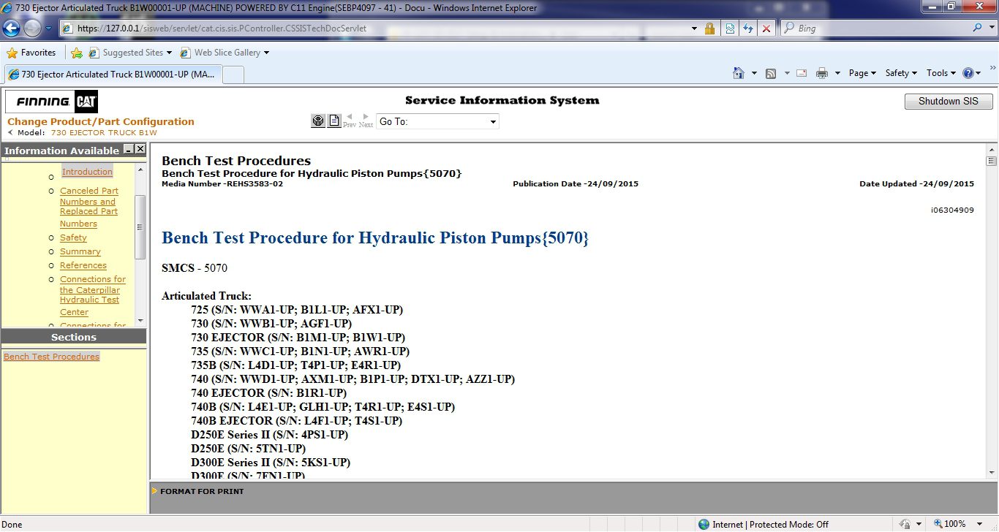Open the Tools menu
The height and width of the screenshot is (532, 999).
pyautogui.click(x=941, y=73)
